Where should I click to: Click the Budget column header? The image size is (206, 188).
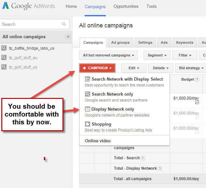187,79
